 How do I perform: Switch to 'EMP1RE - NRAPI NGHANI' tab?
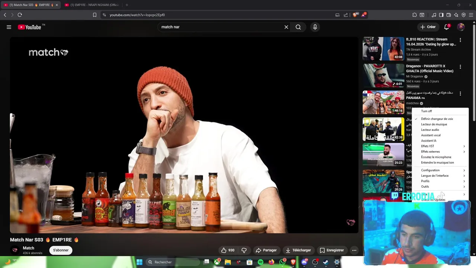tap(93, 5)
